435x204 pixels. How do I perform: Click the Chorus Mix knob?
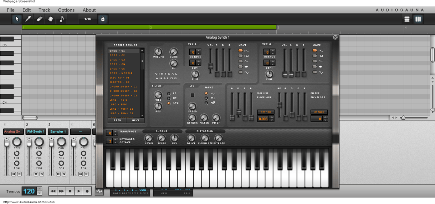pos(174,138)
